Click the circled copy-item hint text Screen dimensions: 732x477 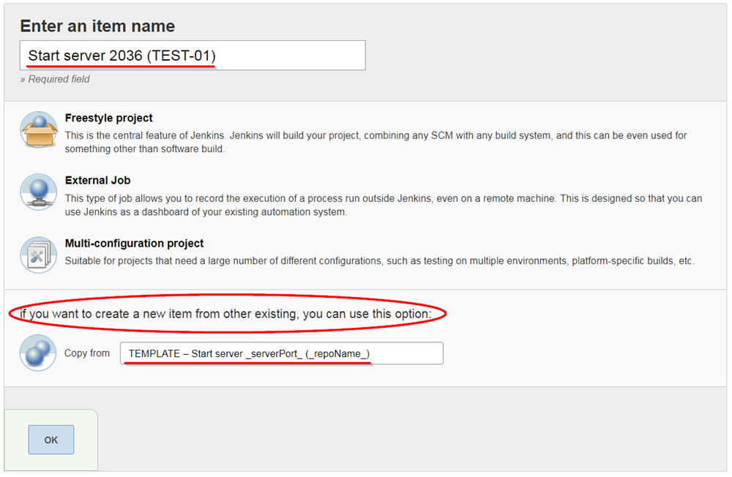(227, 314)
